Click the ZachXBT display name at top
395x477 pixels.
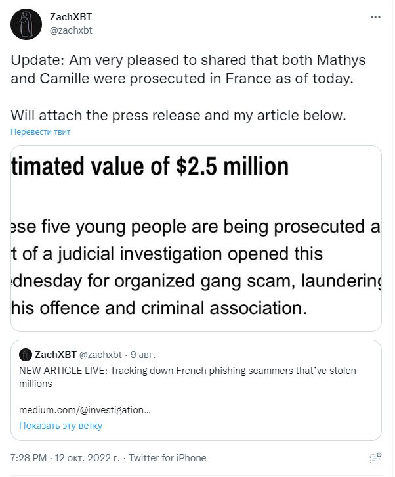coord(71,17)
